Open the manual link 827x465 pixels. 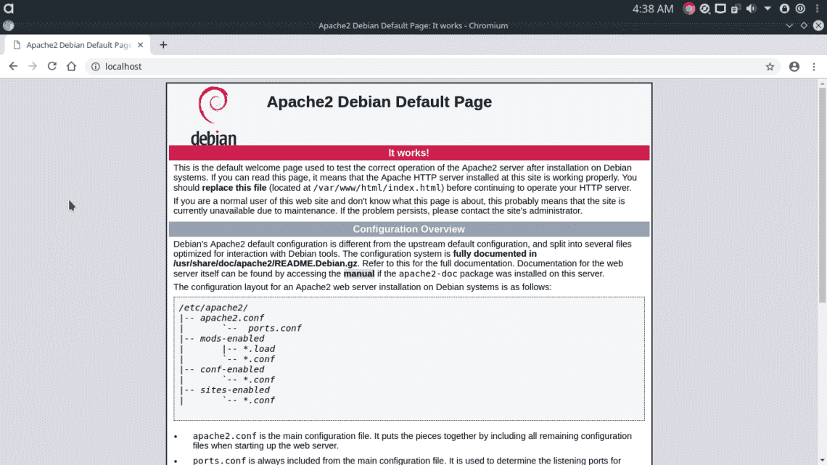pos(358,273)
